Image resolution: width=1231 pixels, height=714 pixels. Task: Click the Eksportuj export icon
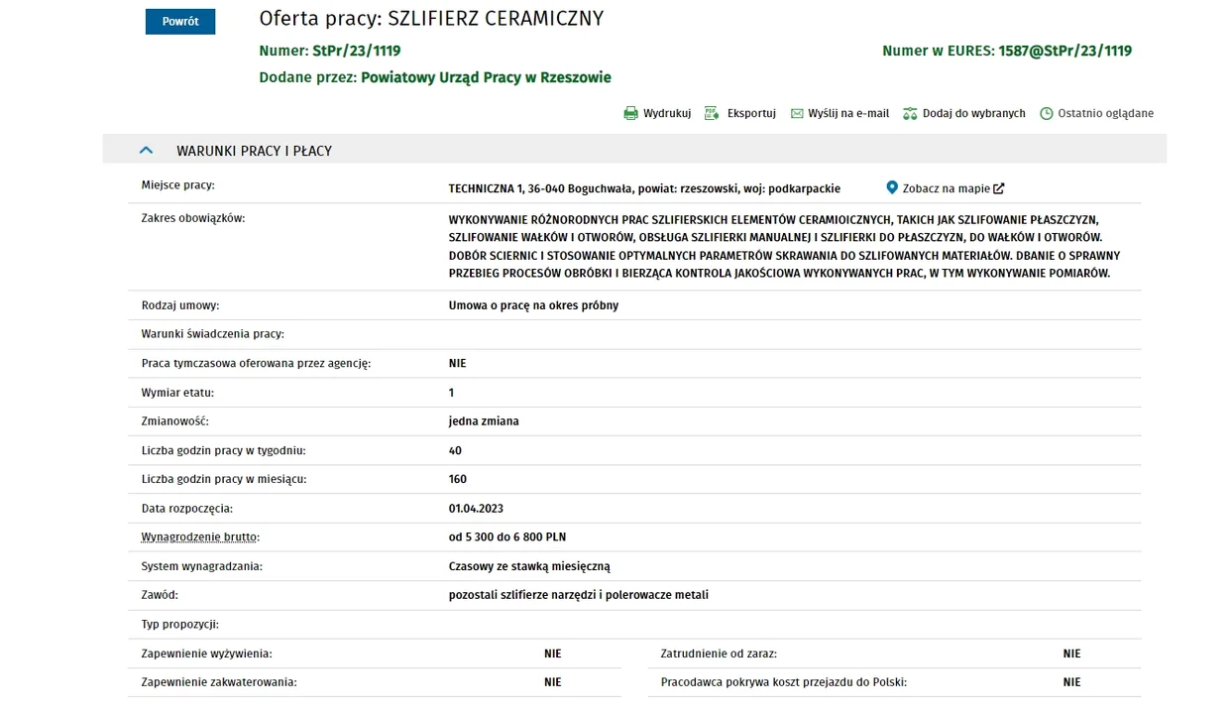[x=712, y=114]
